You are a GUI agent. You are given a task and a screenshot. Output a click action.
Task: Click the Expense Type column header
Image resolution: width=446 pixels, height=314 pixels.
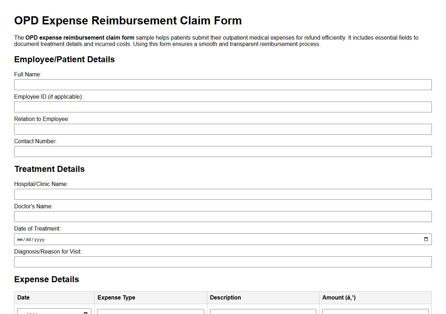point(116,297)
